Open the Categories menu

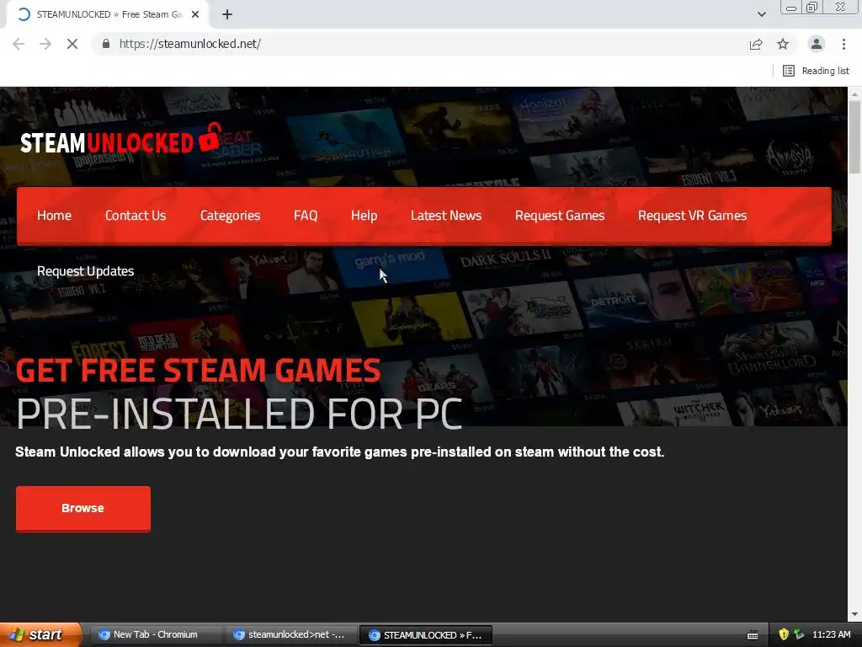[x=230, y=216]
